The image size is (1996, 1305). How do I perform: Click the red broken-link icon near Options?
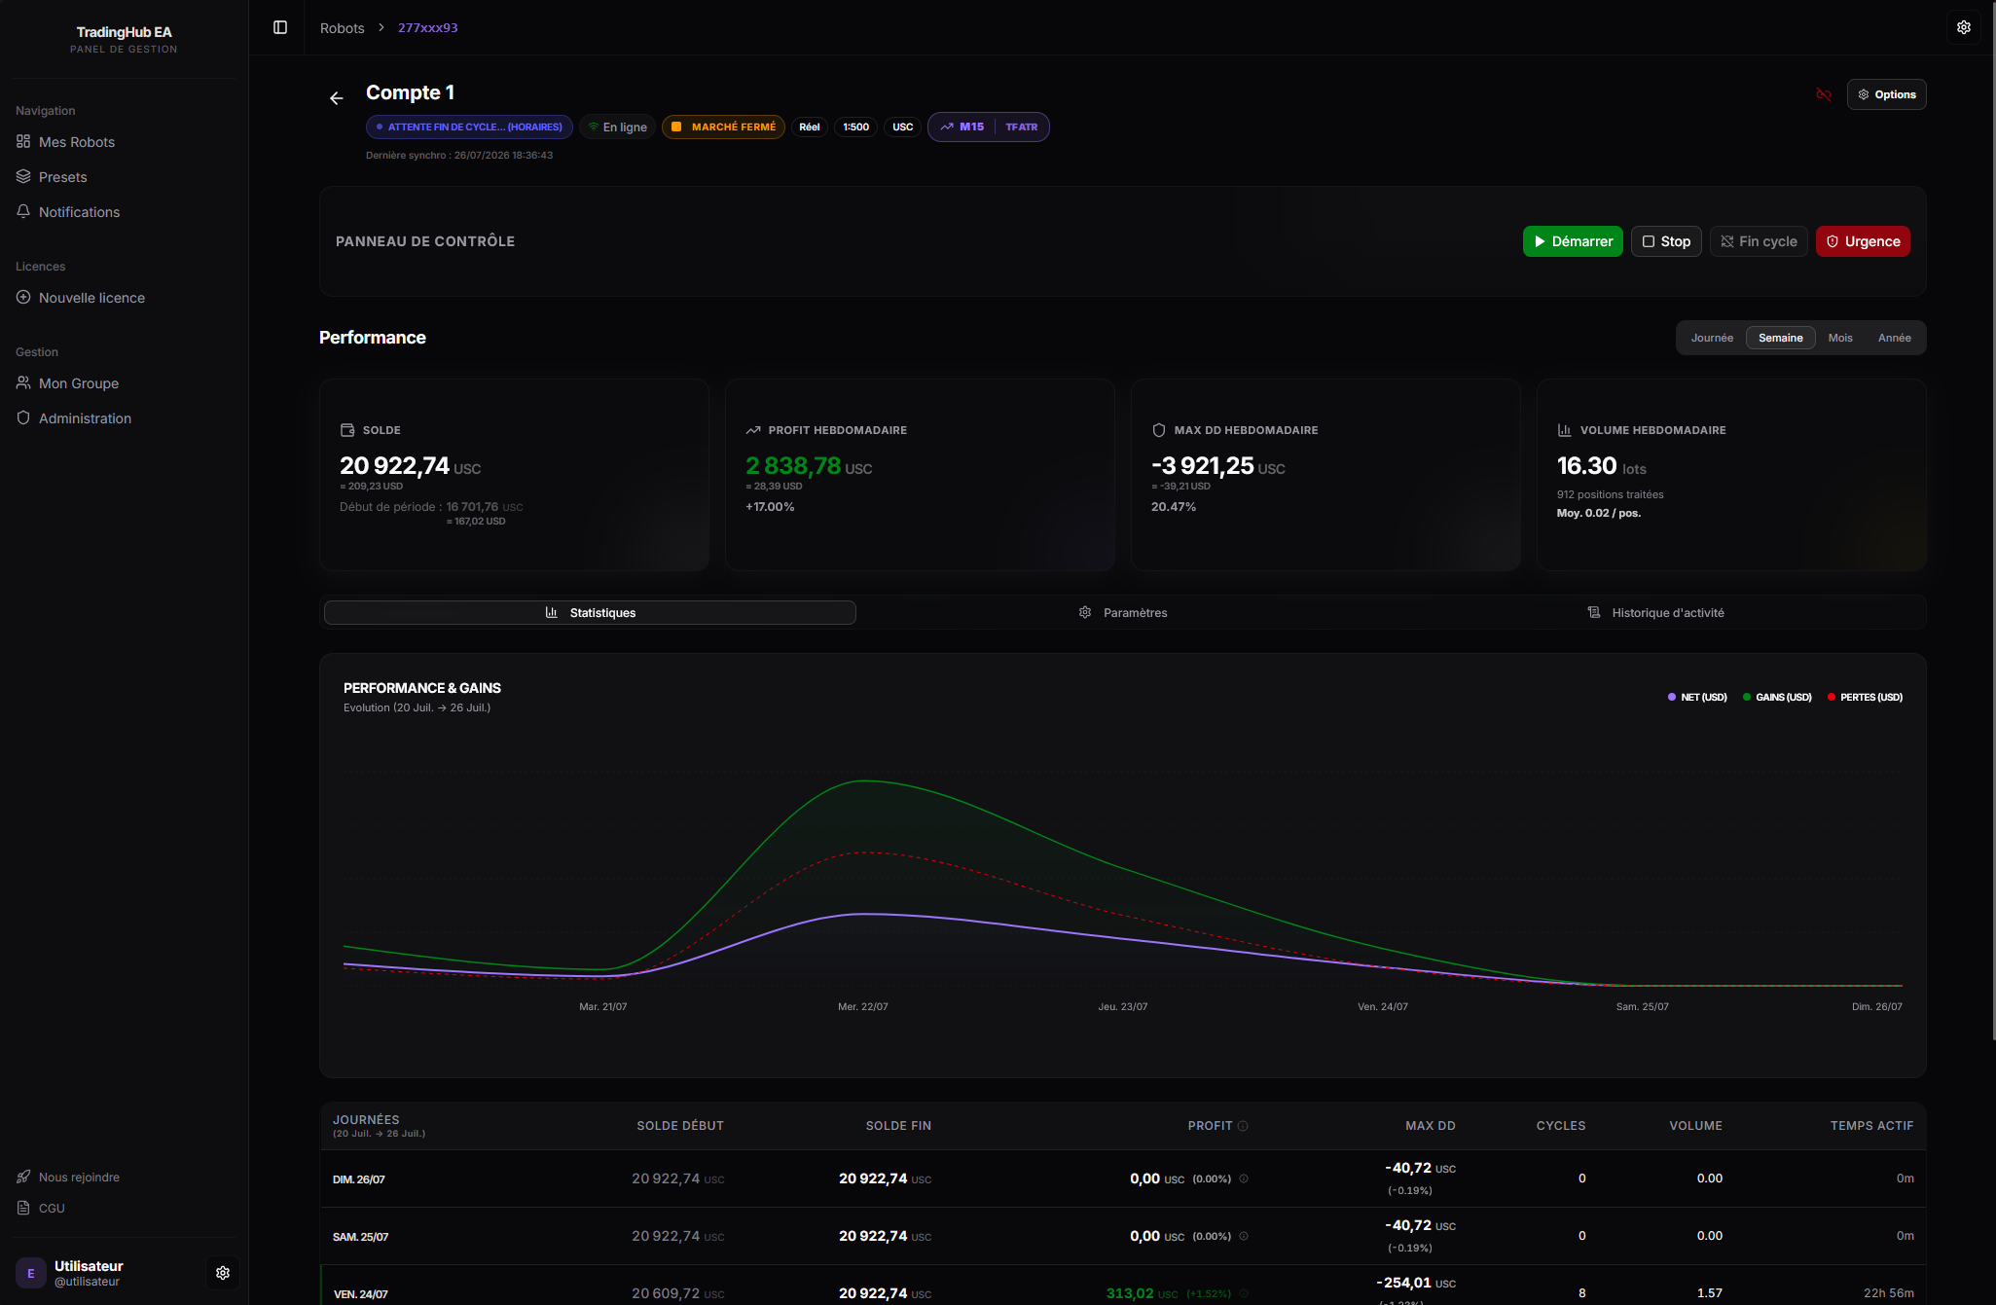click(x=1824, y=94)
